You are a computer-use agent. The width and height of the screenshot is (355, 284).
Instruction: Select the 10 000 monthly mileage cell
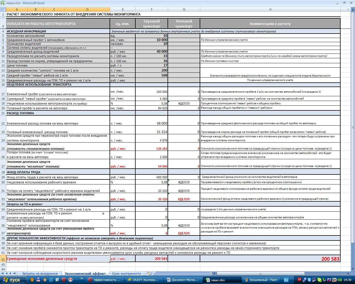click(151, 40)
